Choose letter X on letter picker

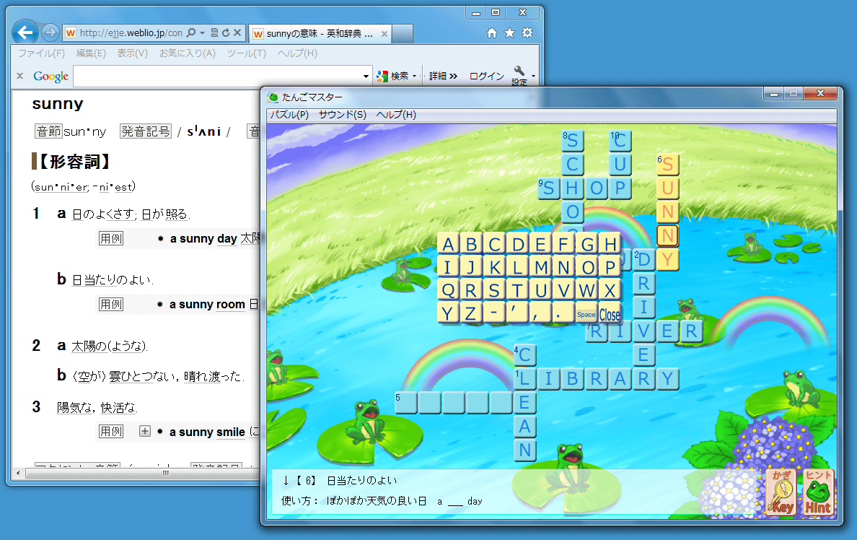610,290
